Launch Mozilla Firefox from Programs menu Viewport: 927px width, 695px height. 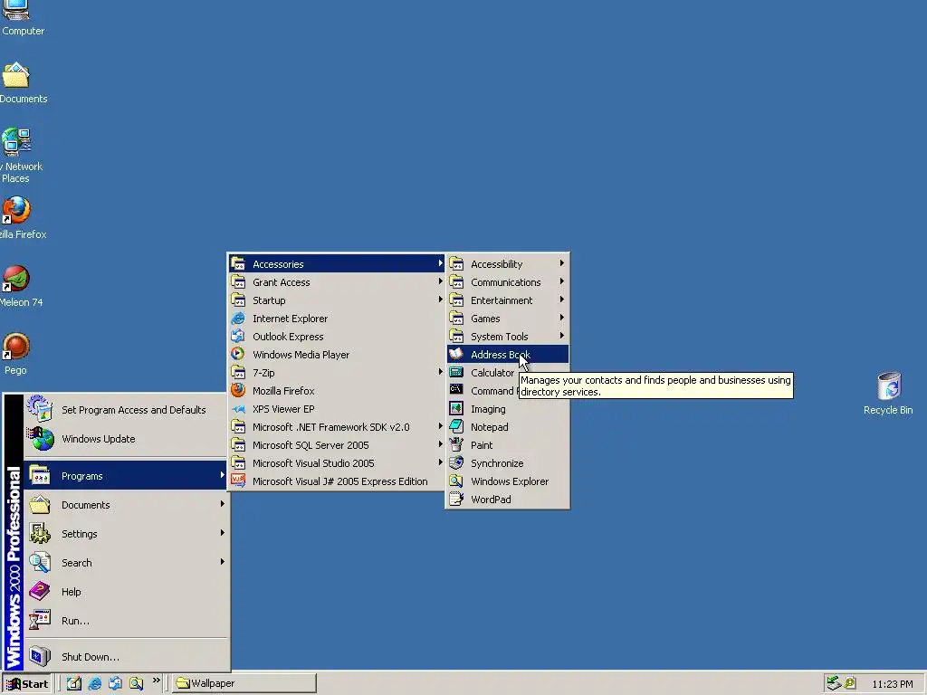337,391
